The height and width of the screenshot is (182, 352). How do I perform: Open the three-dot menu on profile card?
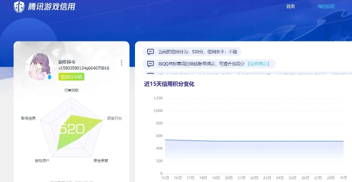point(121,63)
